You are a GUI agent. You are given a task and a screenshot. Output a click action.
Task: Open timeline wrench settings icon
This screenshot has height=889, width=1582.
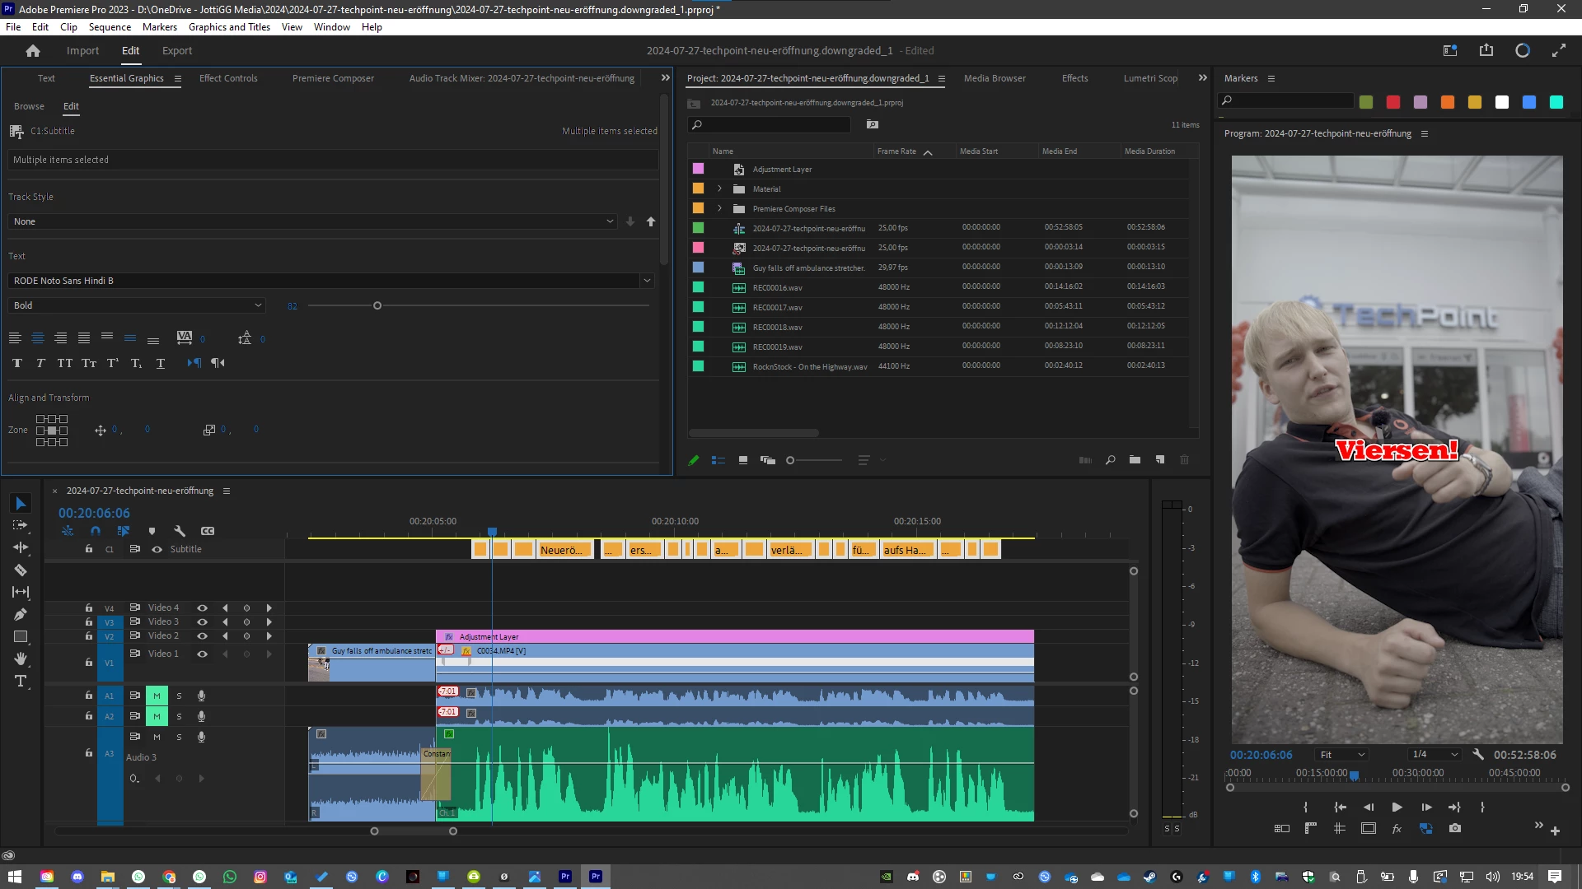[x=180, y=531]
